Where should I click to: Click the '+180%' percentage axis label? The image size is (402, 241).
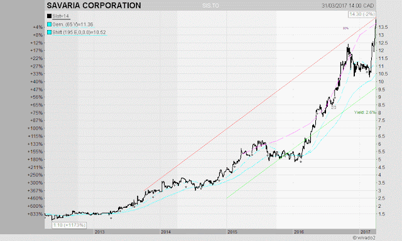click(x=35, y=160)
